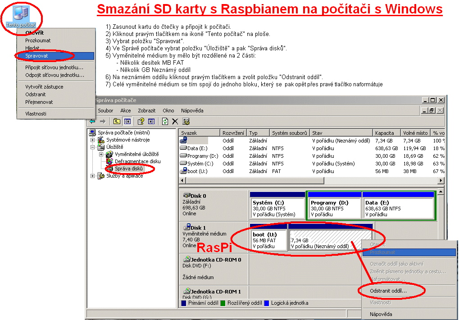The width and height of the screenshot is (459, 320).
Task: Click the Forward arrow in the toolbar
Action: coord(102,121)
